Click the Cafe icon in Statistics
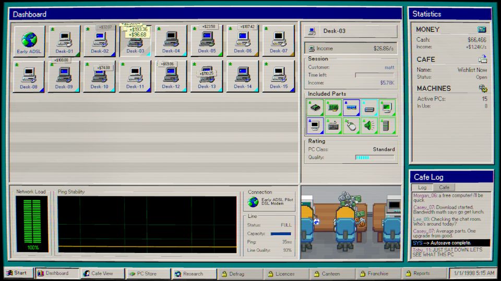 (x=482, y=59)
